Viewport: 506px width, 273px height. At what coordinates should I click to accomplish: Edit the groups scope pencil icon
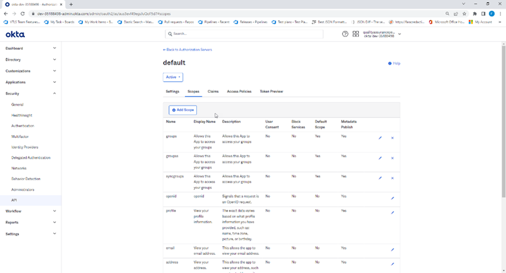tap(380, 138)
